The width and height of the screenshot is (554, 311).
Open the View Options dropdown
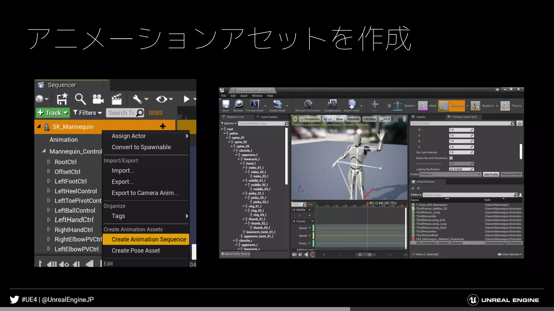[510, 254]
